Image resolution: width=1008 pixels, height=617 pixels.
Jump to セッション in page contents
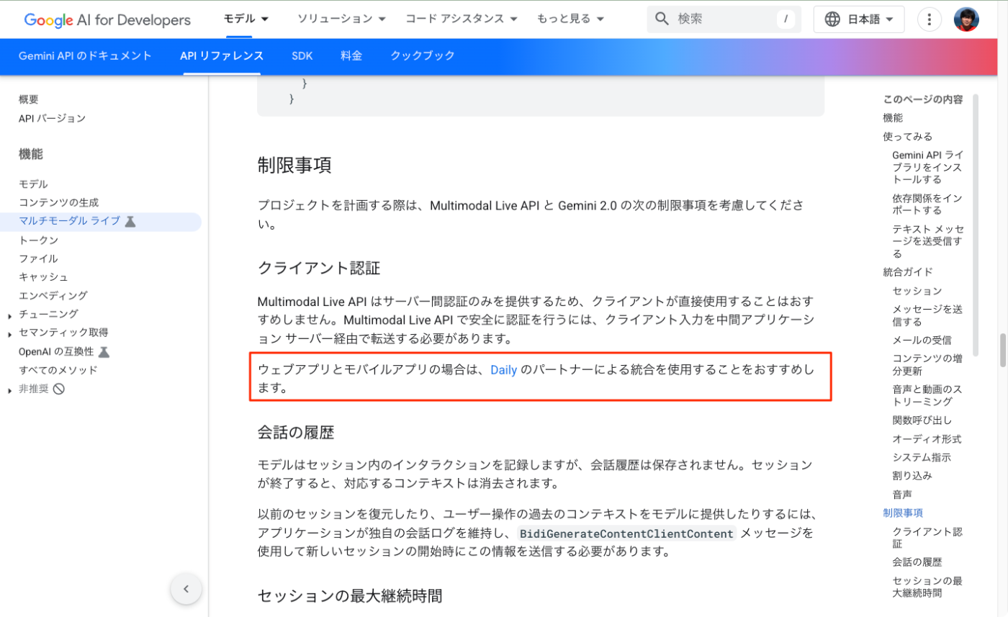[x=917, y=291]
